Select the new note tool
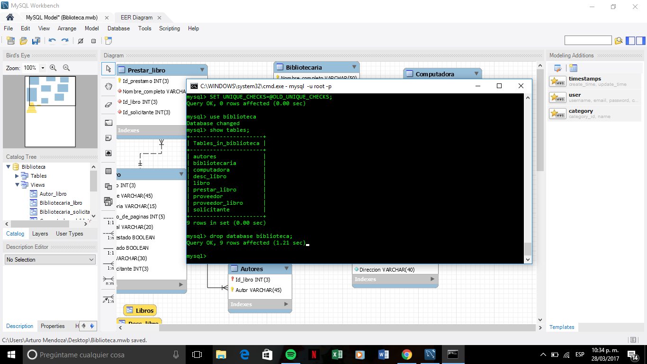 click(x=108, y=138)
